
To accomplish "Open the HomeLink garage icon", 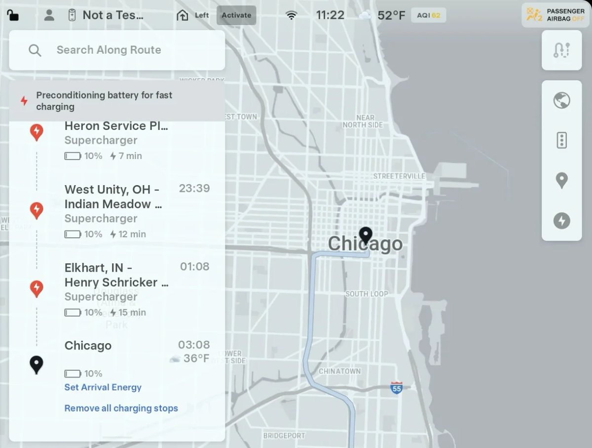I will 183,15.
